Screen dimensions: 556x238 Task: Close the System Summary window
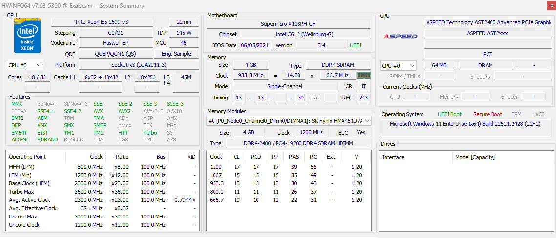pyautogui.click(x=550, y=5)
